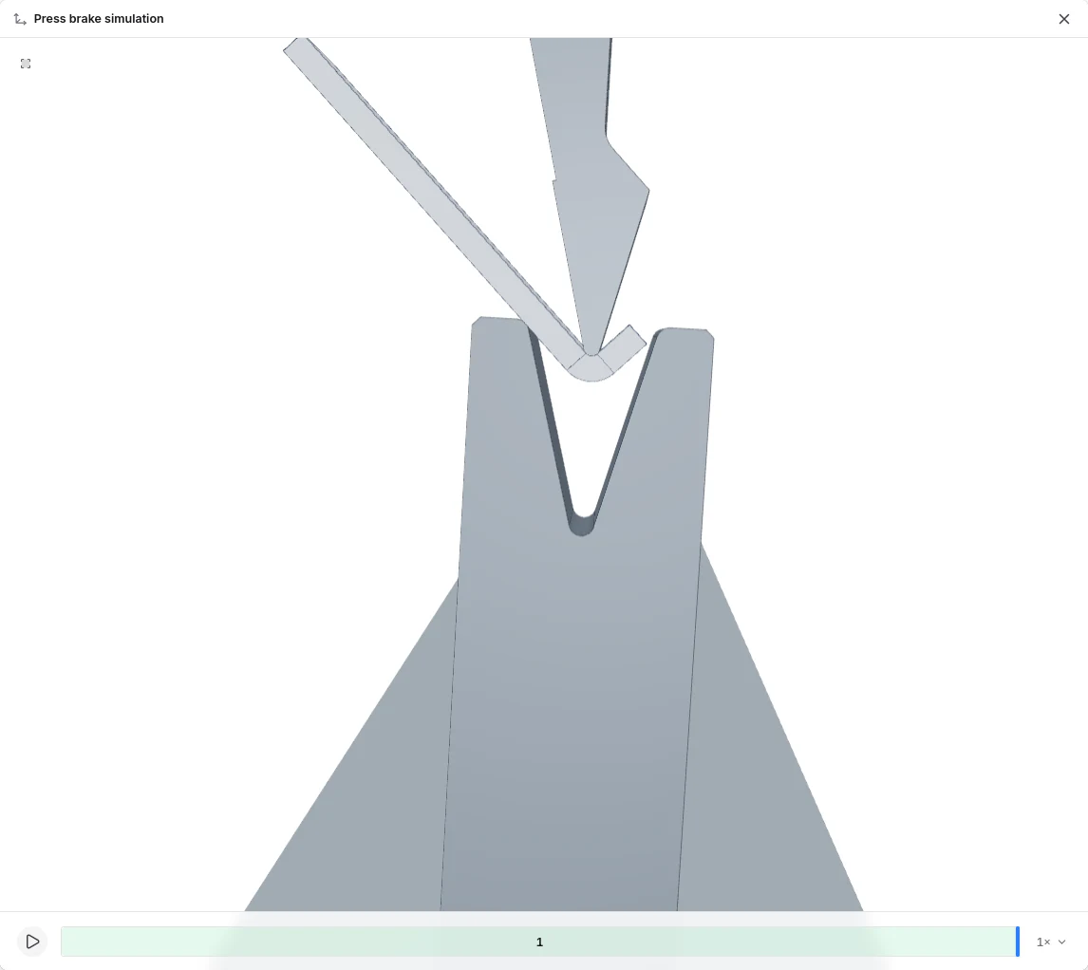Click the play button for simulation
Viewport: 1088px width, 970px height.
pos(32,942)
